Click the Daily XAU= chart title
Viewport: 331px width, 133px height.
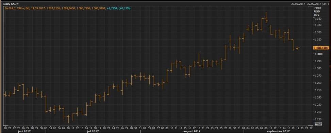pos(11,4)
